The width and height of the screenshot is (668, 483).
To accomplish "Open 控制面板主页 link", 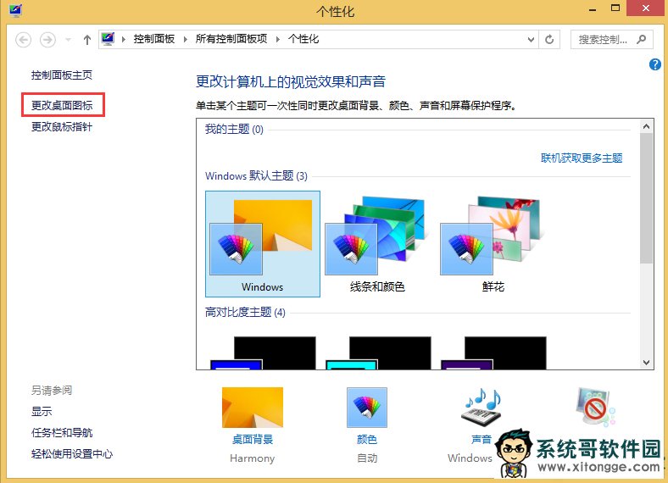I will [62, 75].
